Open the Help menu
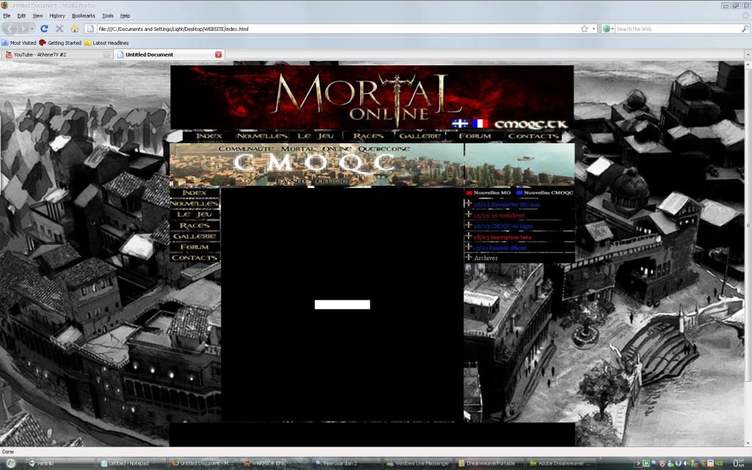The height and width of the screenshot is (470, 752). click(x=125, y=16)
